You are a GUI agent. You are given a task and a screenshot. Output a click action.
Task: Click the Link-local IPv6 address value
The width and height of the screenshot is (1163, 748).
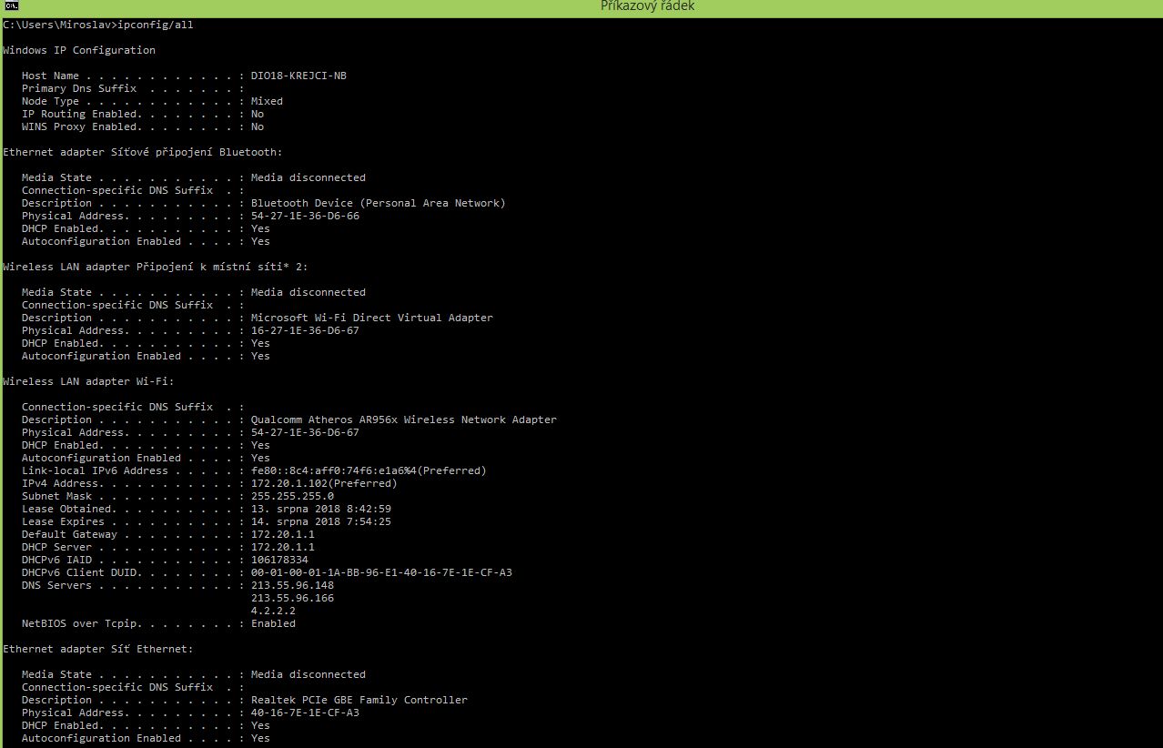tap(369, 470)
